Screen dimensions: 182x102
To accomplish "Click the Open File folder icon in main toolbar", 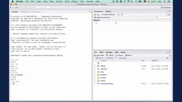I will coord(16,7).
